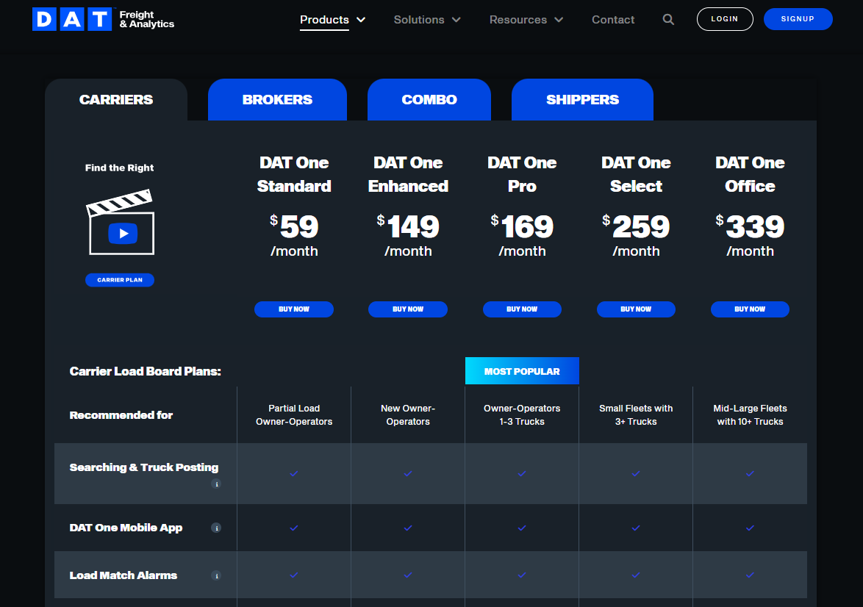Open info icon for Load Match Alarms
Viewport: 863px width, 607px height.
(216, 575)
